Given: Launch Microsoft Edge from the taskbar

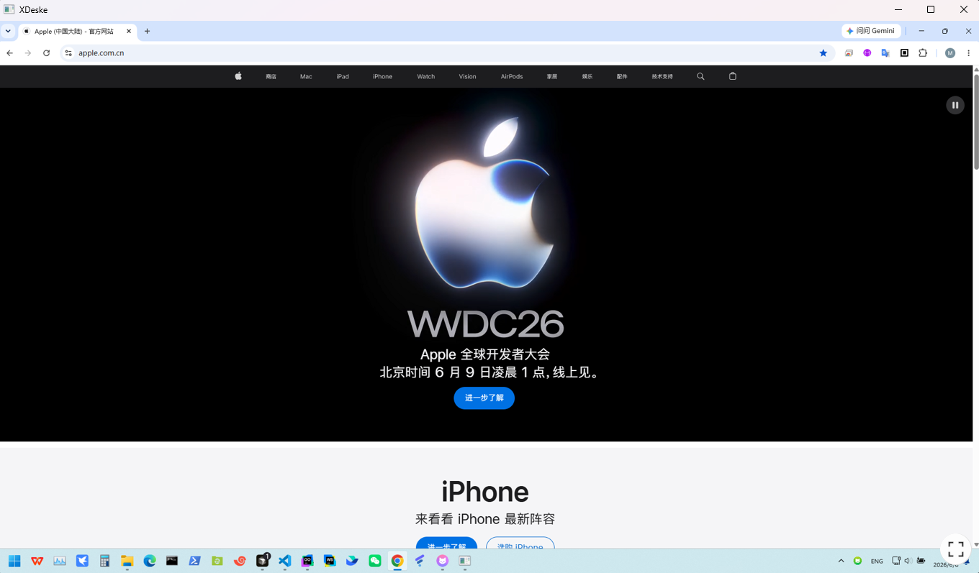Looking at the screenshot, I should (x=150, y=561).
